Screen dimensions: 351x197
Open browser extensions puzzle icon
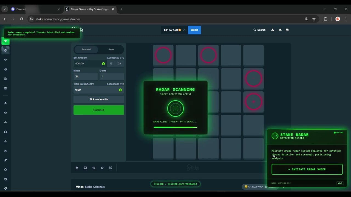point(325,19)
